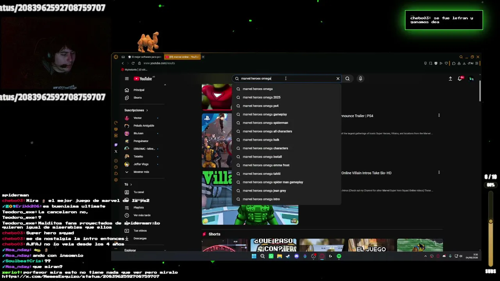
Task: Open Discord from the taskbar
Action: (296, 256)
